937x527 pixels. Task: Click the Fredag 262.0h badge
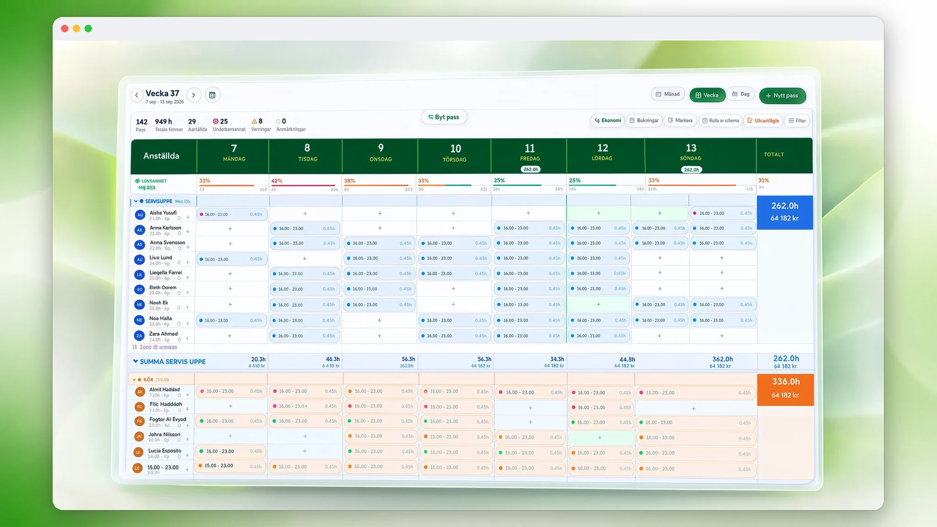pos(530,169)
